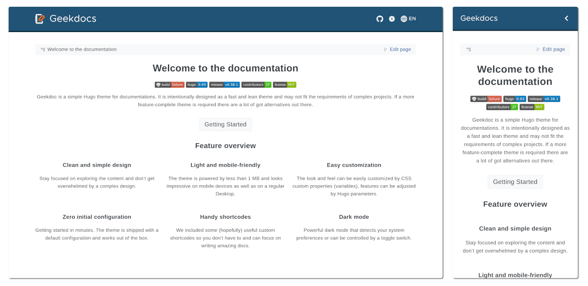Viewport: 588px width, 286px height.
Task: Click the Geekdocs brand text in desktop header
Action: [x=73, y=19]
